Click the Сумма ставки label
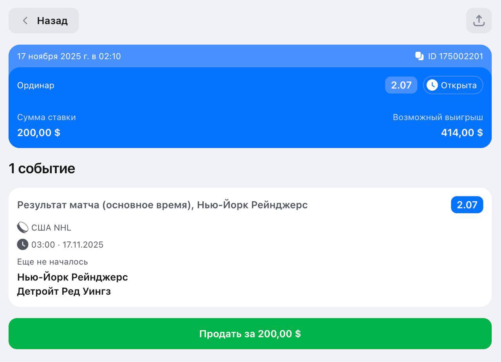The image size is (501, 362). pyautogui.click(x=47, y=117)
